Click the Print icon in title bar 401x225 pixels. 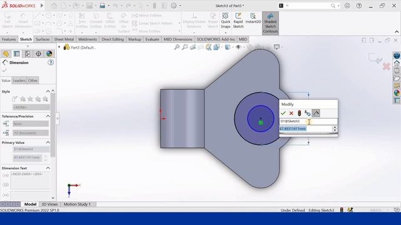[102, 6]
